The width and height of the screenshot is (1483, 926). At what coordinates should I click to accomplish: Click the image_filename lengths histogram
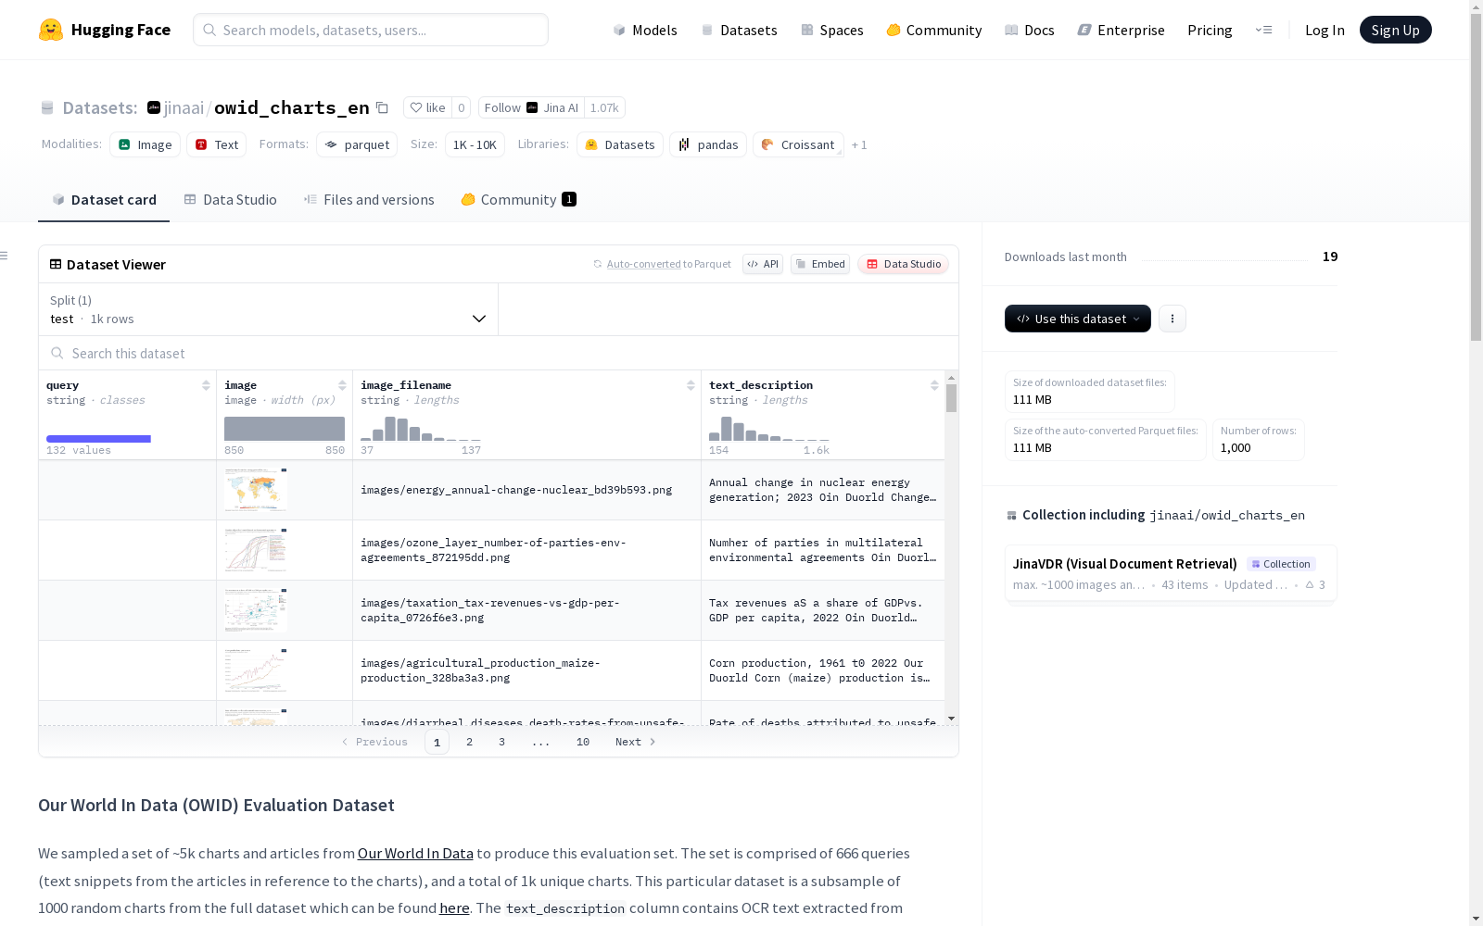coord(421,429)
